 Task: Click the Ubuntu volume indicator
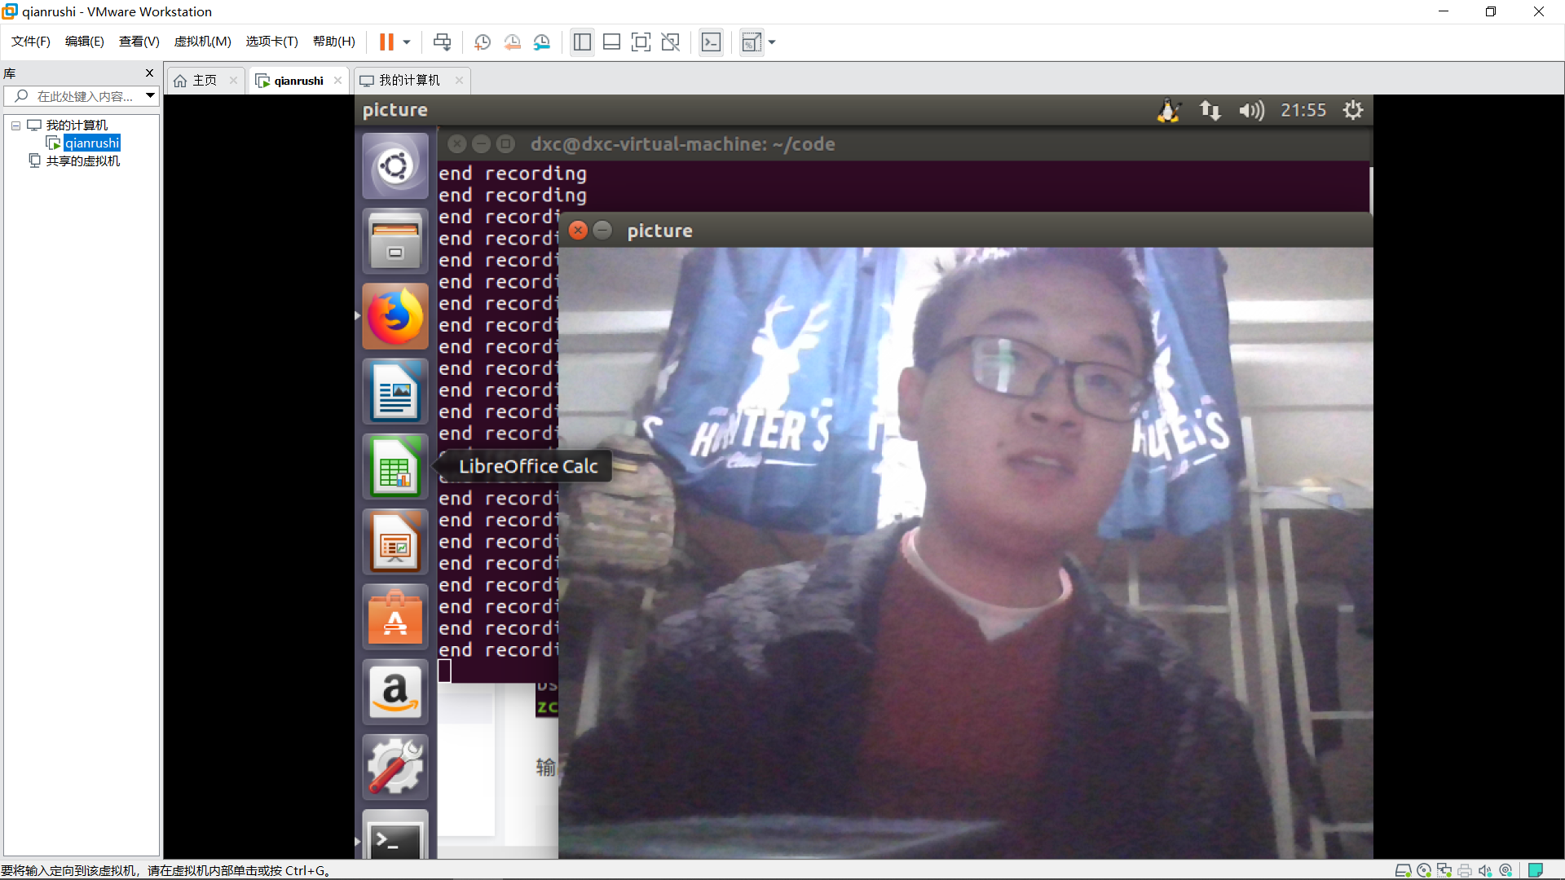pos(1251,110)
